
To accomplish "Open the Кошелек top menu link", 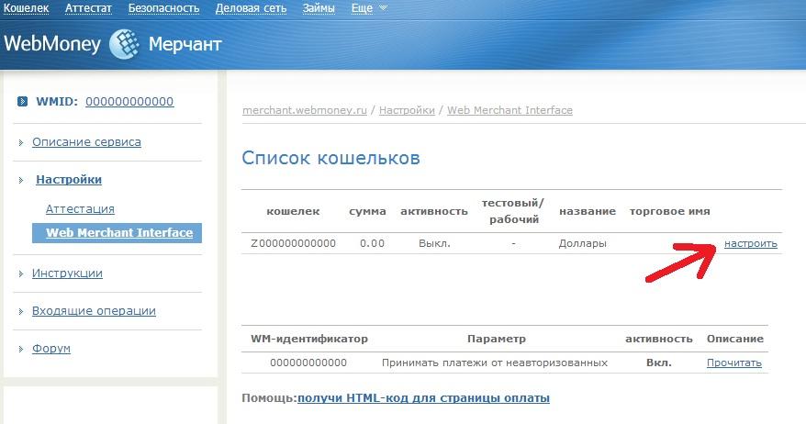I will [27, 8].
